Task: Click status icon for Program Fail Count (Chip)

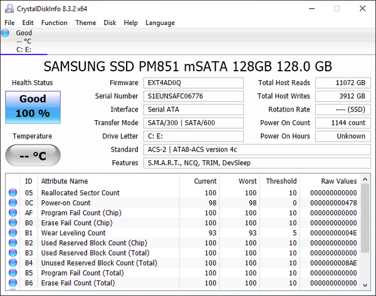Action: pyautogui.click(x=13, y=213)
